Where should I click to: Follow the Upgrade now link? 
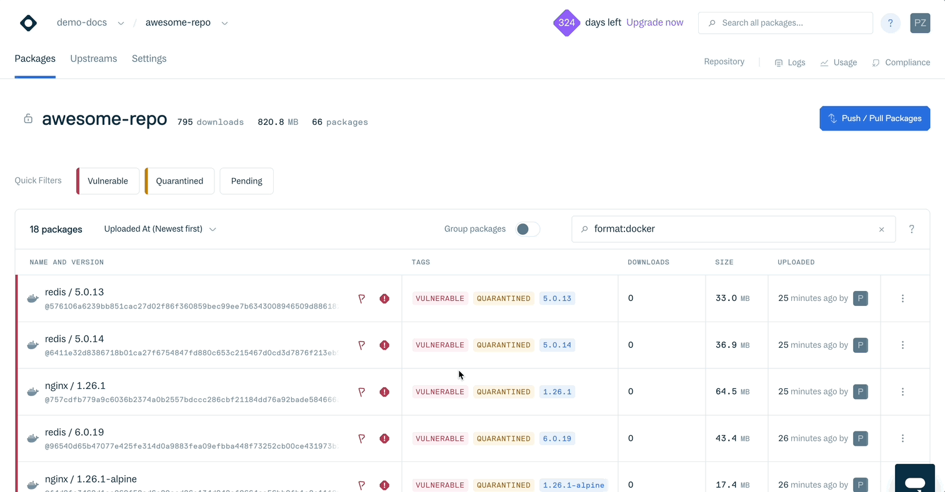point(654,22)
